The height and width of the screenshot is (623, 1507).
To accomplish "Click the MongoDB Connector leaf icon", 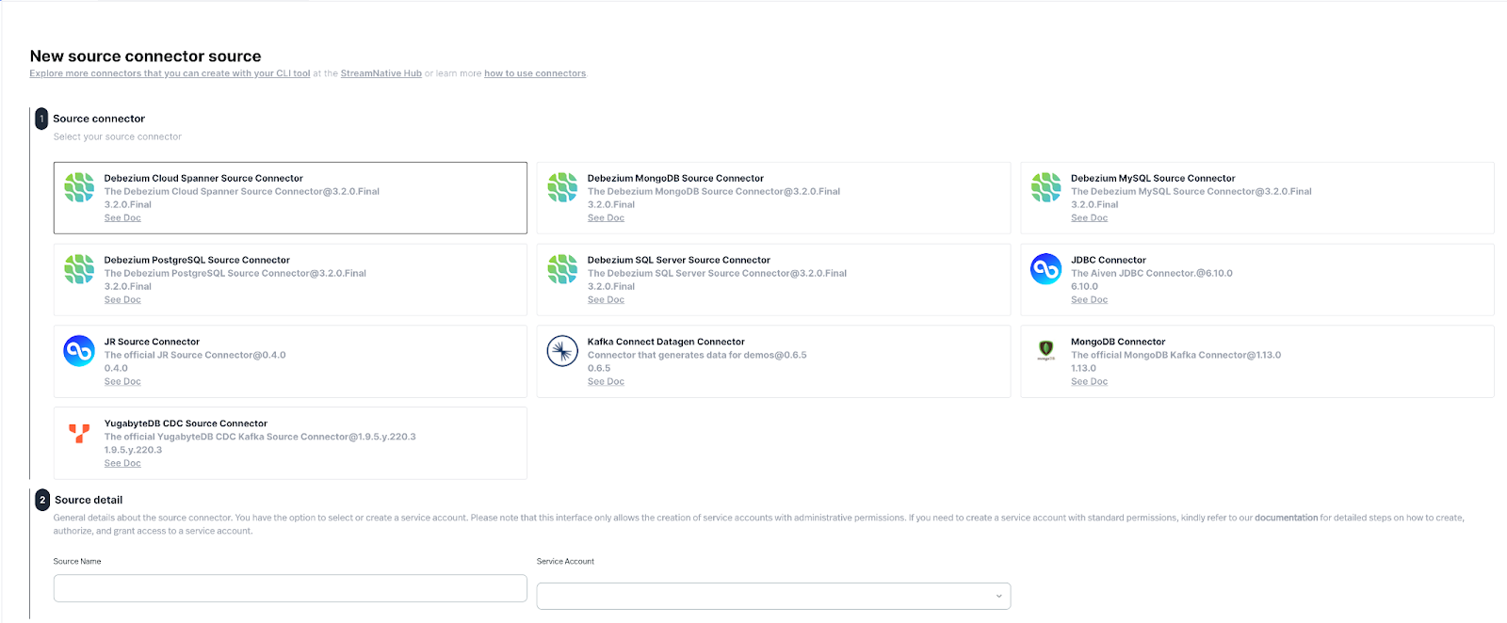I will point(1045,349).
